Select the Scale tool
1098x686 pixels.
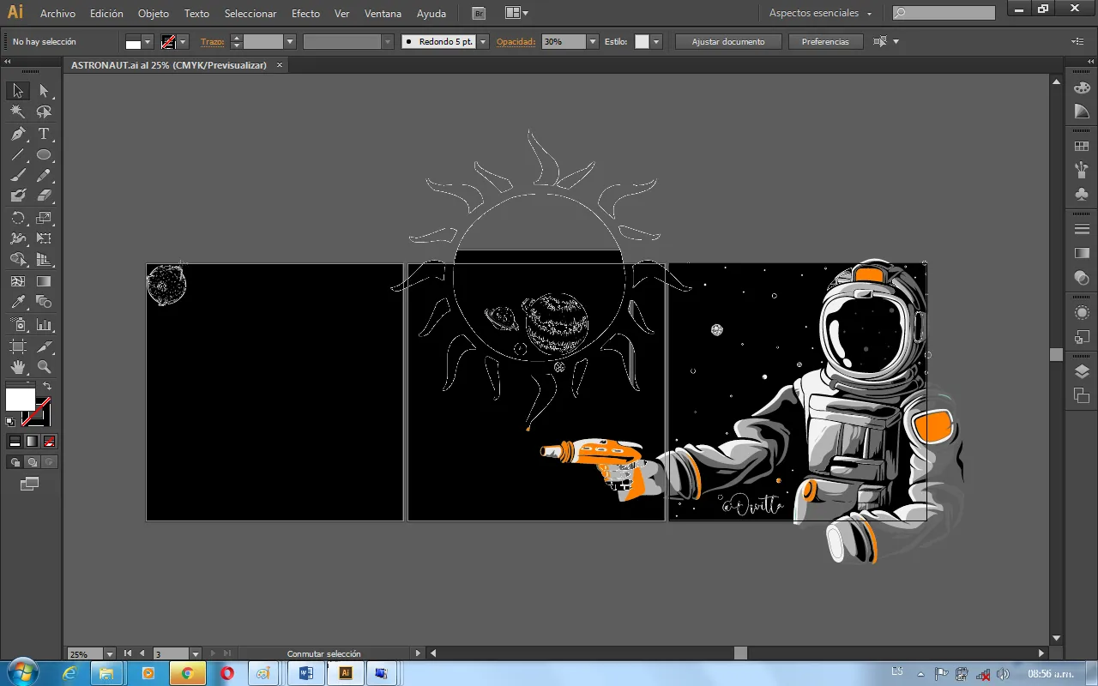point(44,218)
